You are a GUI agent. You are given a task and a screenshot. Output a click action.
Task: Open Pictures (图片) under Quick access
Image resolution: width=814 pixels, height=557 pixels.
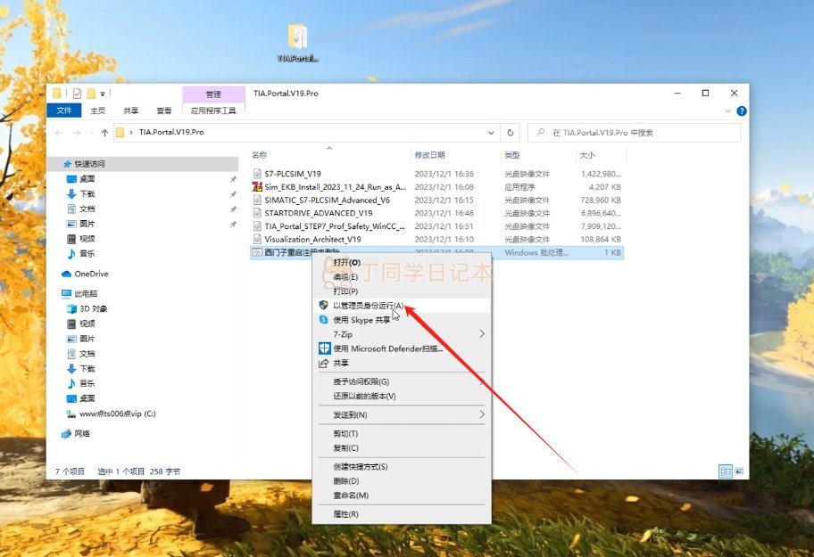pos(87,224)
